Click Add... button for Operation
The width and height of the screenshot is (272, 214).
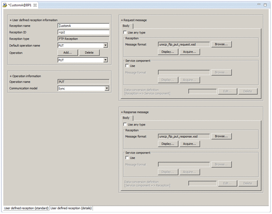[x=68, y=53]
